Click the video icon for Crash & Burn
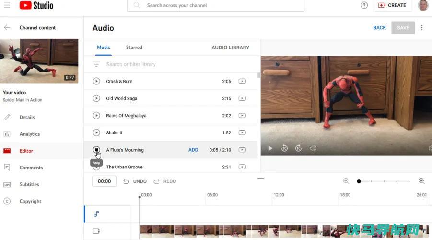The height and width of the screenshot is (240, 432). 242,81
